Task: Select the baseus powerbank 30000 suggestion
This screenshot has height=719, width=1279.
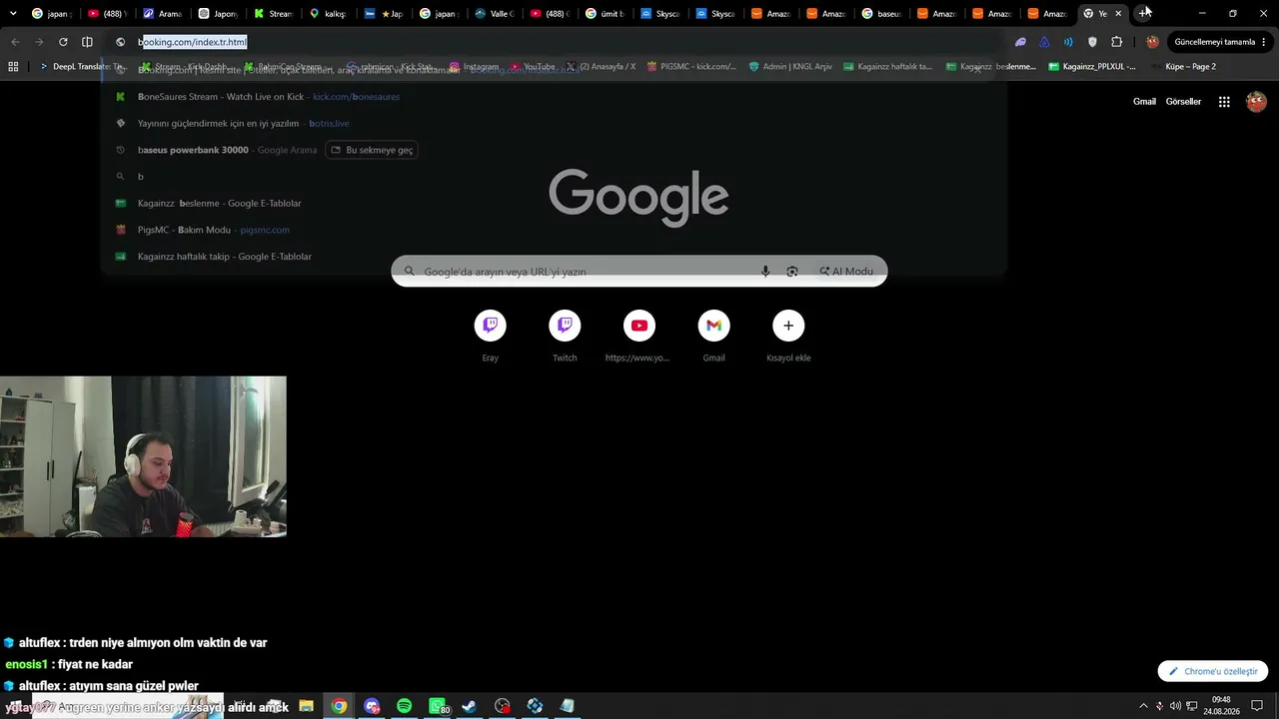Action: click(x=553, y=150)
